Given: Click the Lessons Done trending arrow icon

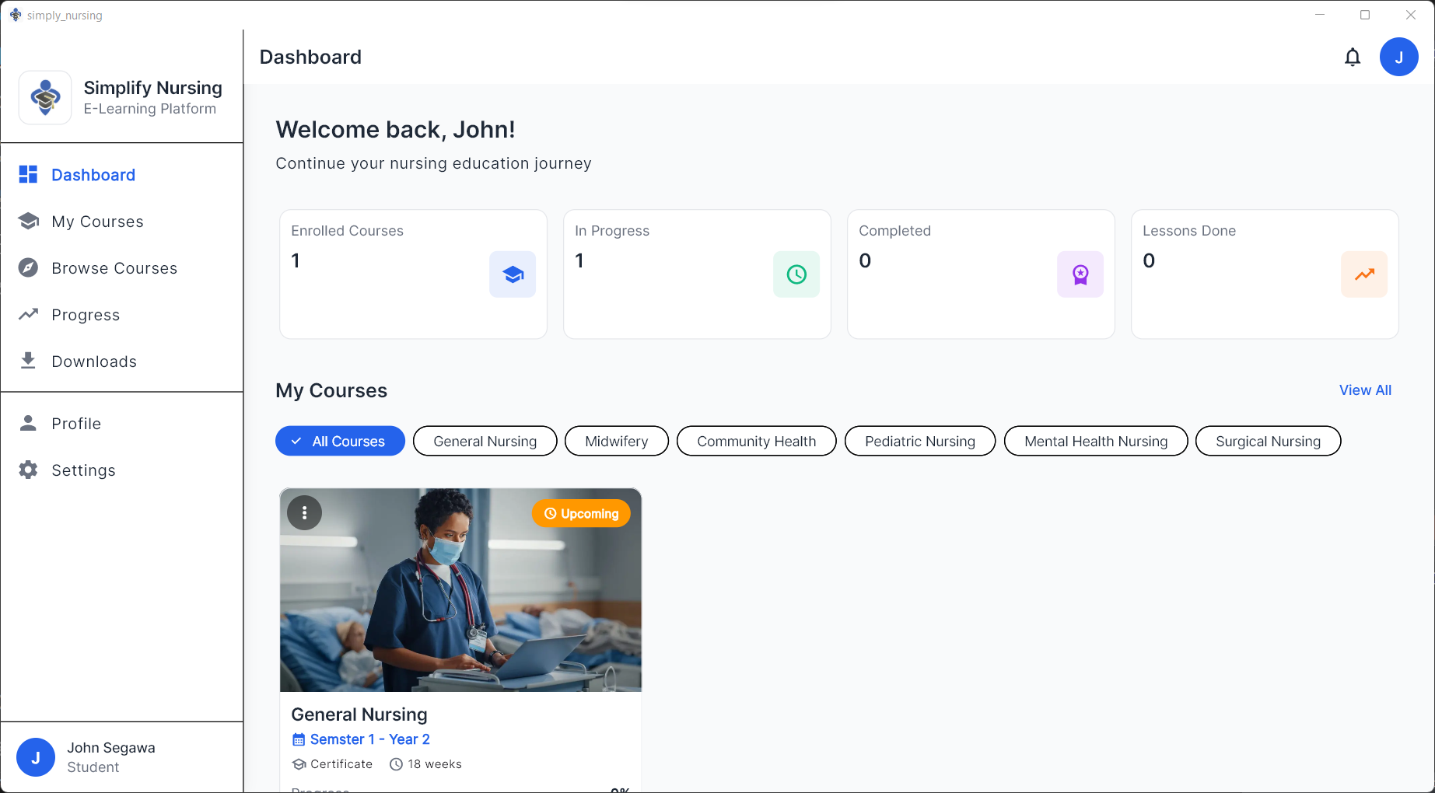Looking at the screenshot, I should [1364, 274].
